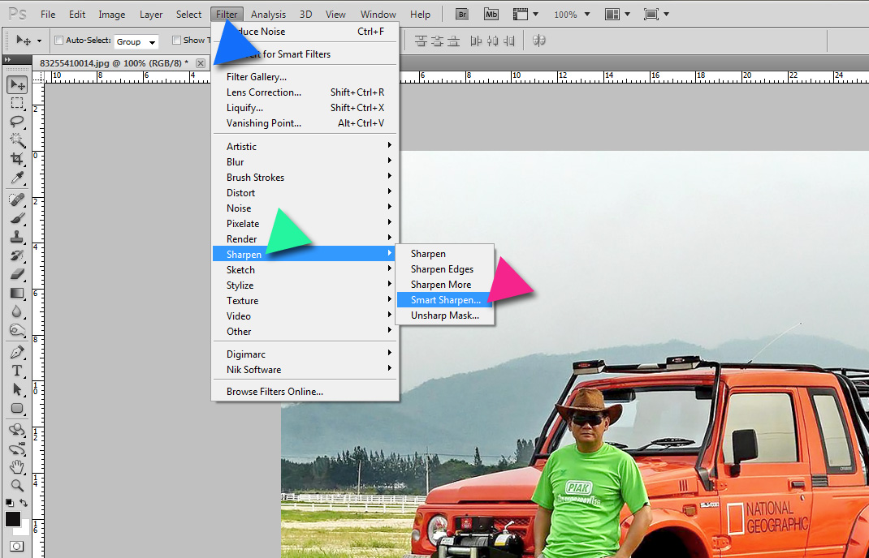The image size is (869, 558).
Task: Select the Horizontal Type tool
Action: coord(16,371)
